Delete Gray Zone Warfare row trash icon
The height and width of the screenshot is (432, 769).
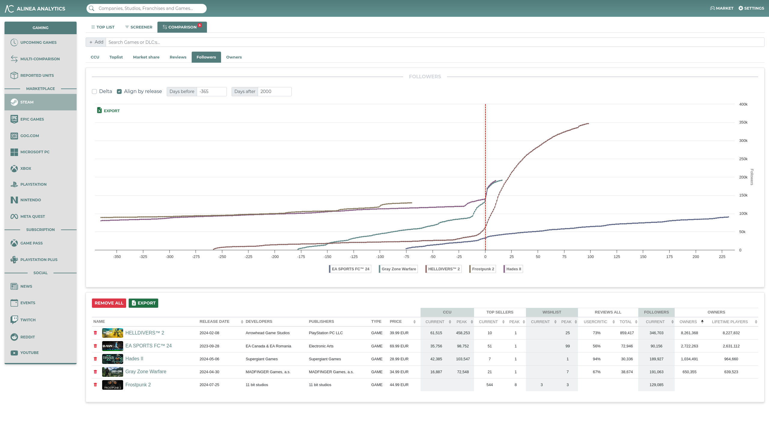pos(95,372)
